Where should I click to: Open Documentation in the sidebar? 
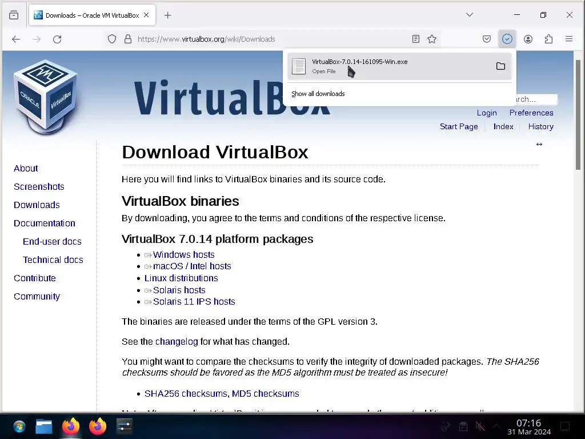pyautogui.click(x=45, y=224)
